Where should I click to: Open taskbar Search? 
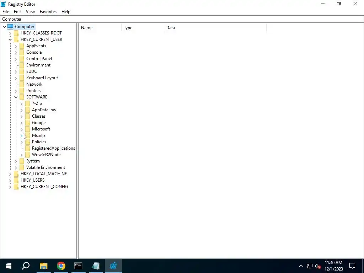[x=26, y=266]
